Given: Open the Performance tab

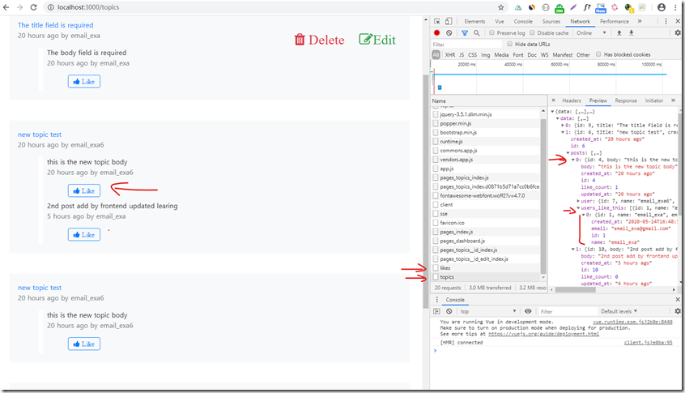Looking at the screenshot, I should pos(615,21).
